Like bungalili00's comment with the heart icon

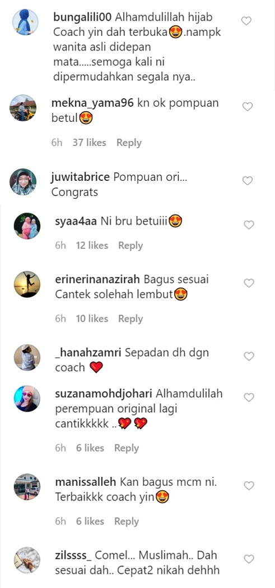pyautogui.click(x=246, y=21)
